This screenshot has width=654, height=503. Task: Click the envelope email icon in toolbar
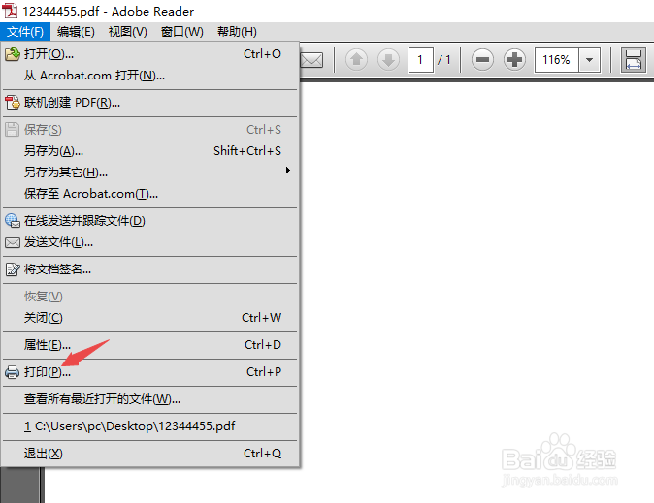(311, 60)
